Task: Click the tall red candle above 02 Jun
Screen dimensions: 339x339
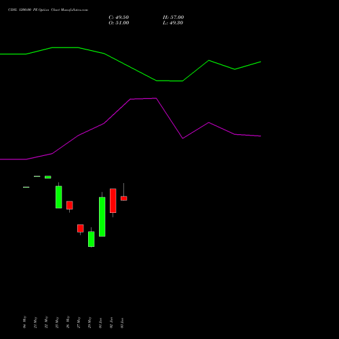Action: (113, 201)
